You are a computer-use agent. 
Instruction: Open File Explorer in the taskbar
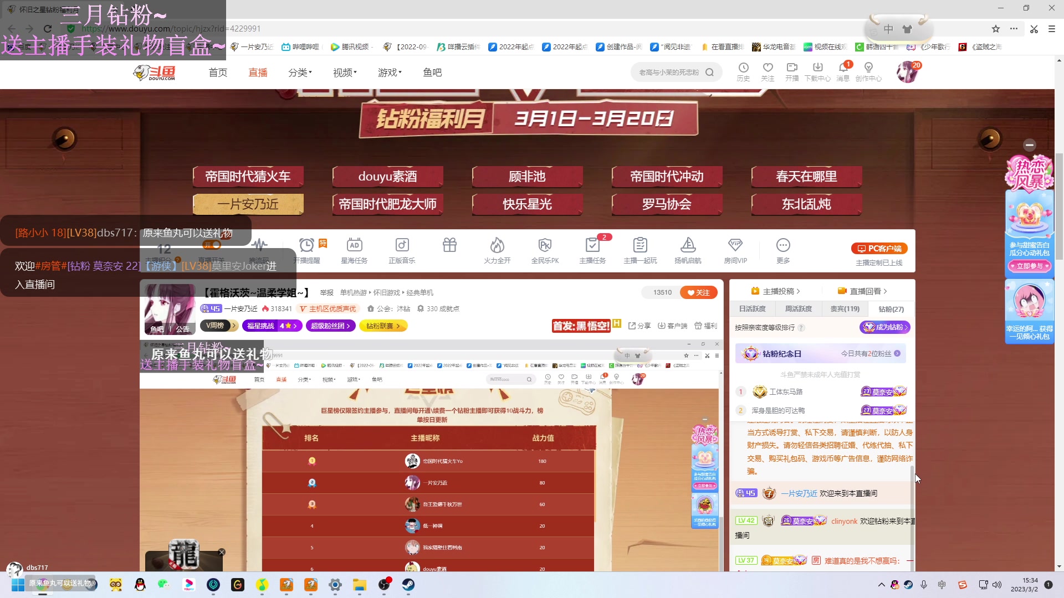tap(360, 585)
